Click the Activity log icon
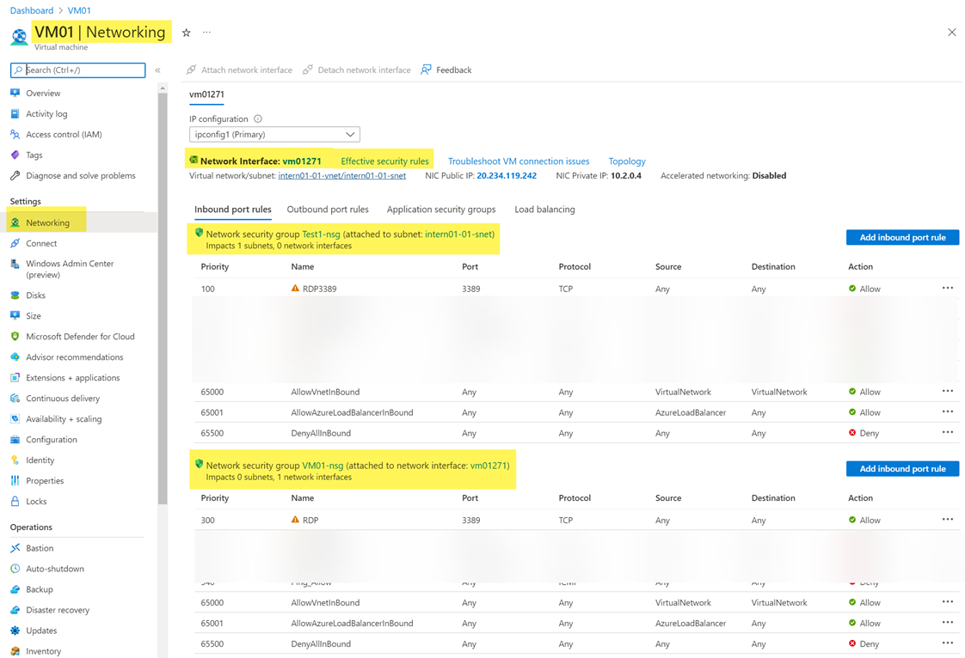Image resolution: width=965 pixels, height=658 pixels. click(x=15, y=113)
